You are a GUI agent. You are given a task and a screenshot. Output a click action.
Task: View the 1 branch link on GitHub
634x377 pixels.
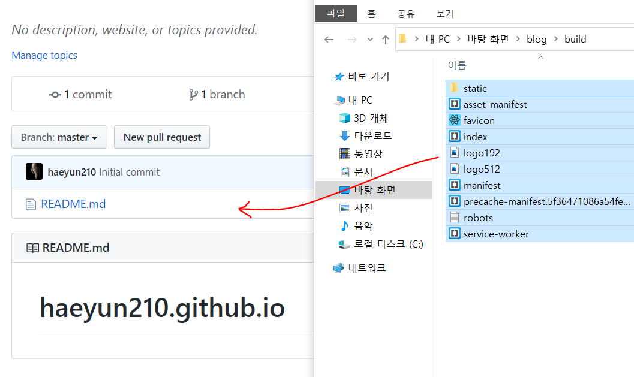click(x=217, y=94)
